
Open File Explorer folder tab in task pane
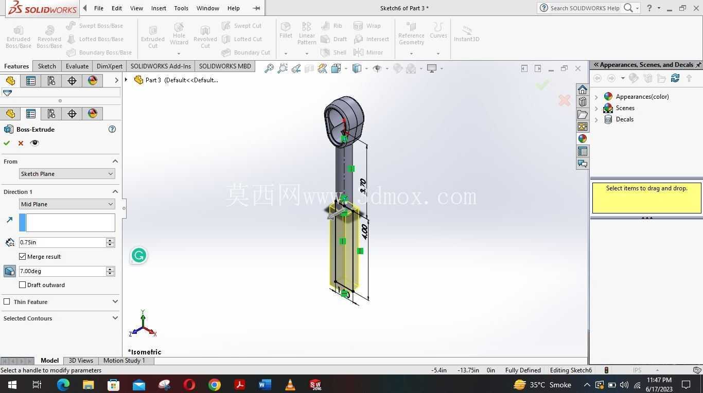tap(583, 114)
